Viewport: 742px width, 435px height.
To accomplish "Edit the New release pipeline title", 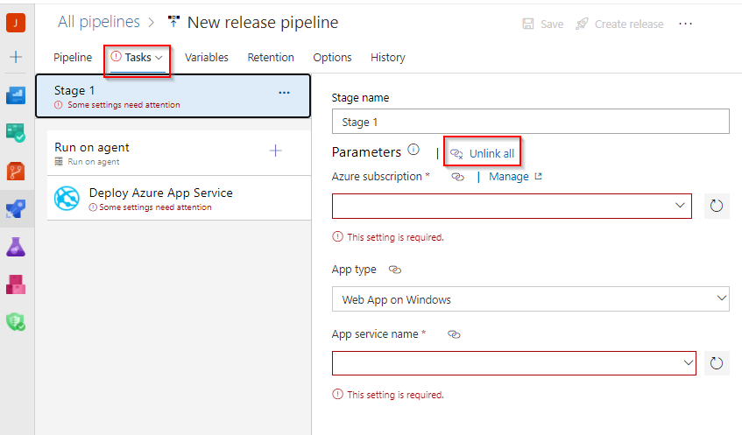I will 263,22.
